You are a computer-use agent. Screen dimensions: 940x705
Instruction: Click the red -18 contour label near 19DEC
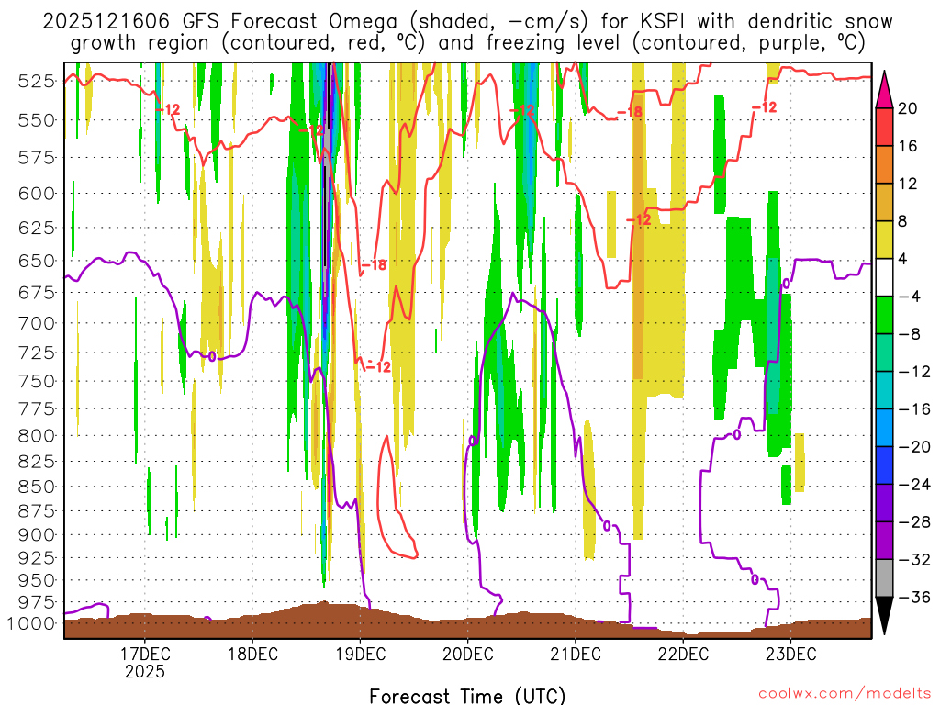point(374,265)
